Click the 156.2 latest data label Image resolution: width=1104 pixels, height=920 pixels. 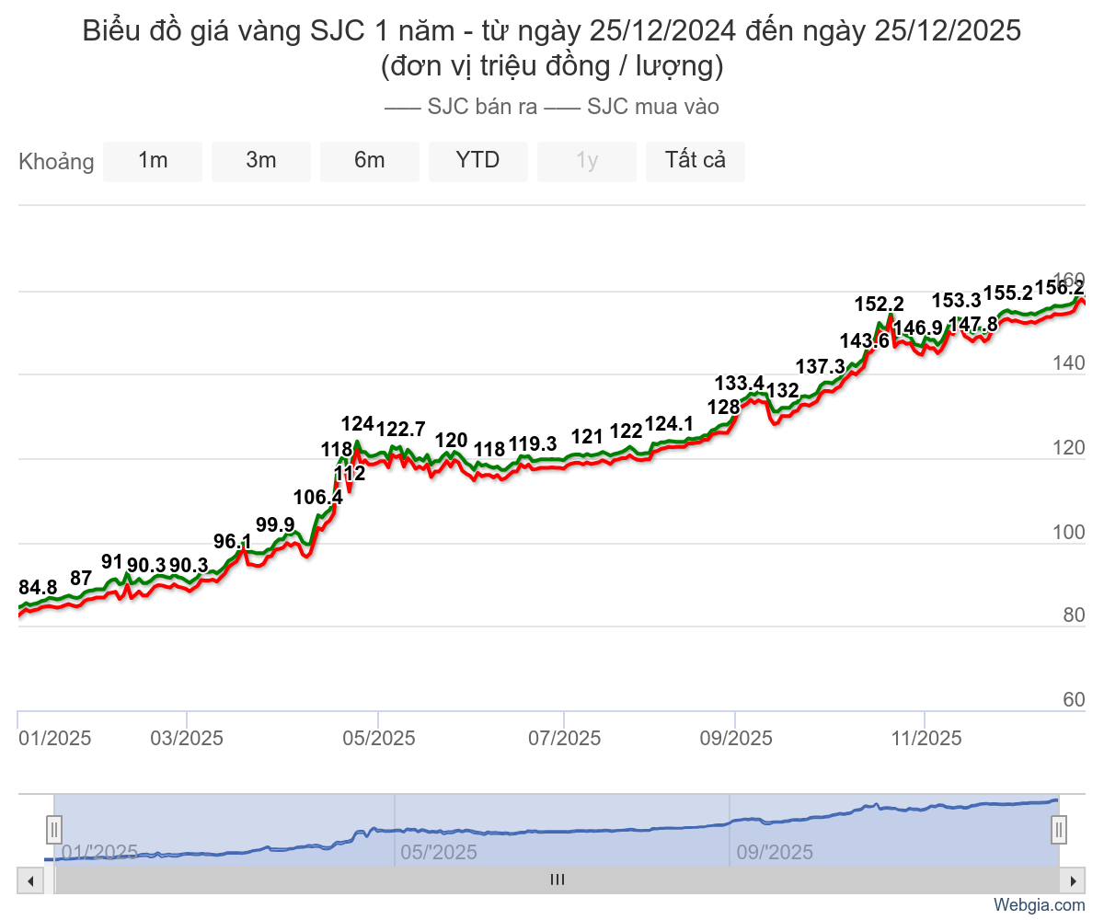pos(1058,288)
